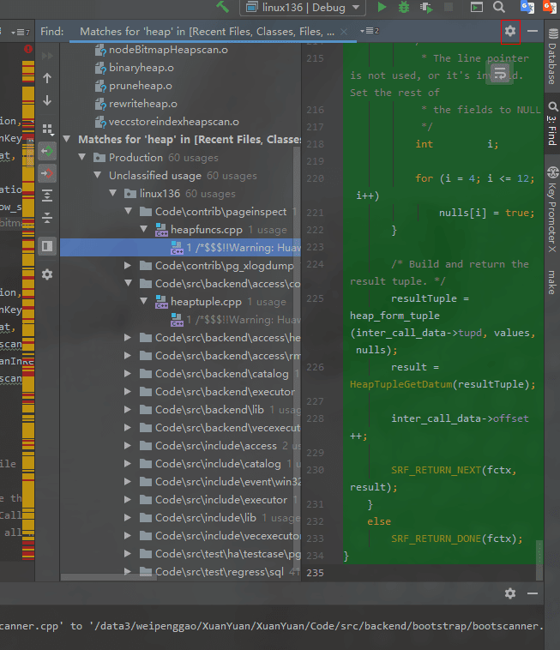Collapse all usages in tree
The height and width of the screenshot is (650, 560).
[47, 218]
